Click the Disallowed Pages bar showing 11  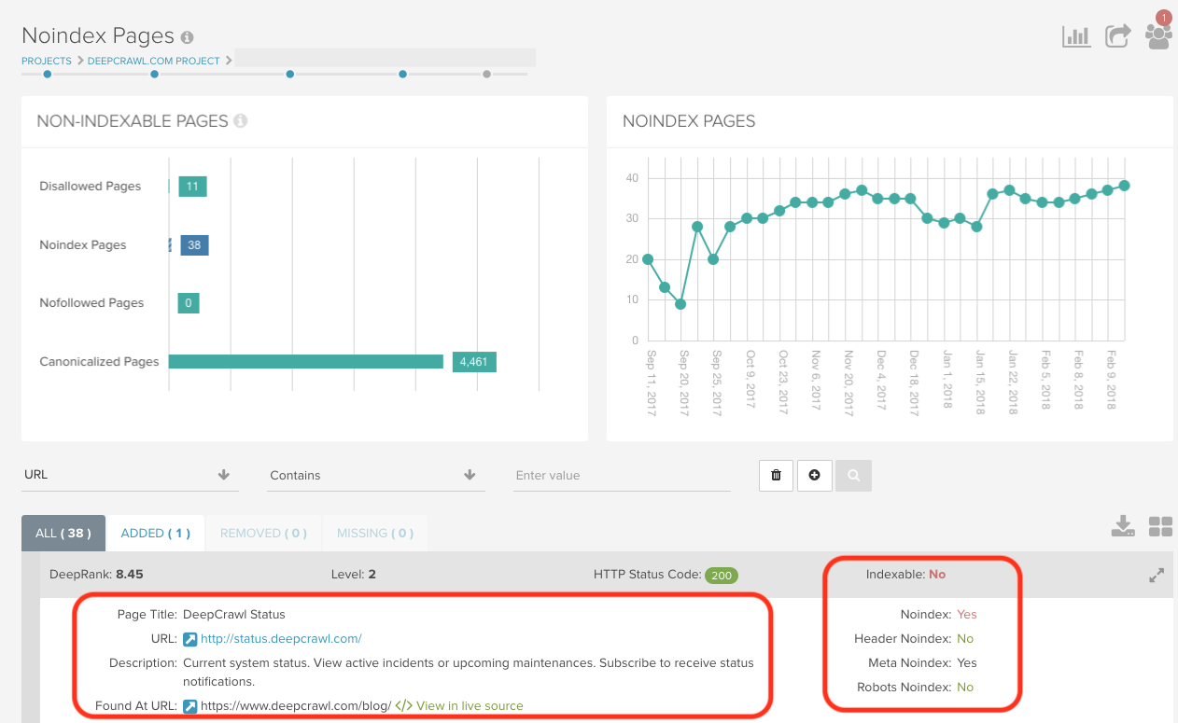click(192, 187)
